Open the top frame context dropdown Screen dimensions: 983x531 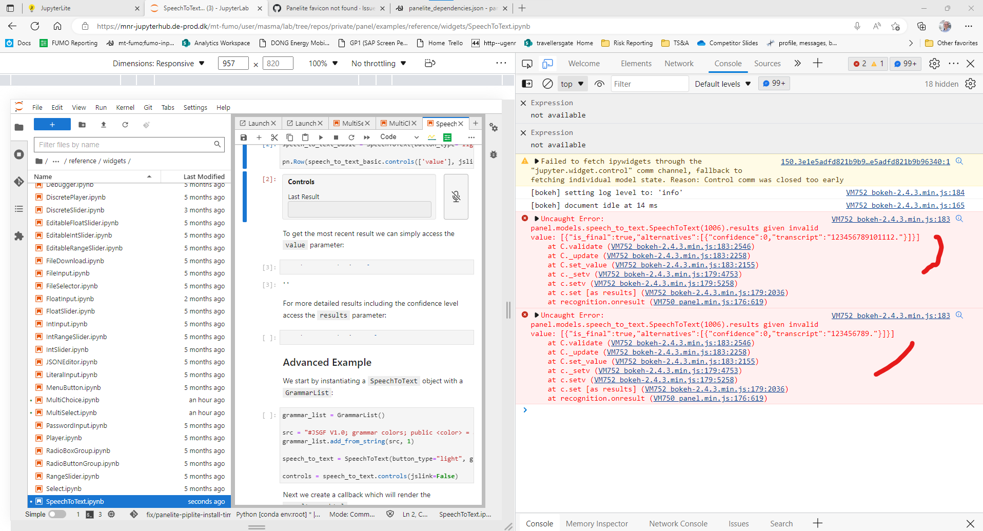pyautogui.click(x=572, y=83)
